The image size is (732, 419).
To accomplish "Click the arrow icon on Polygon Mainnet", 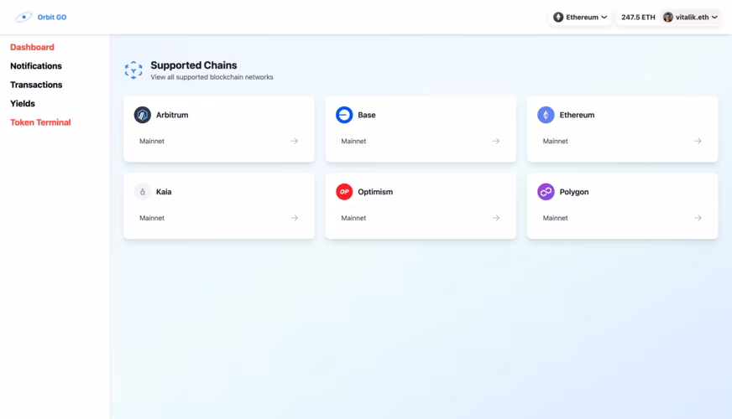I will pos(698,218).
